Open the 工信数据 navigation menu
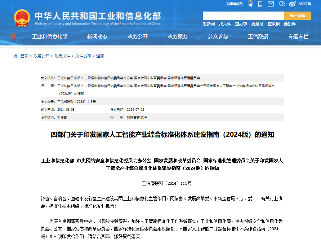Viewport: 321px width, 245px height. click(258, 36)
